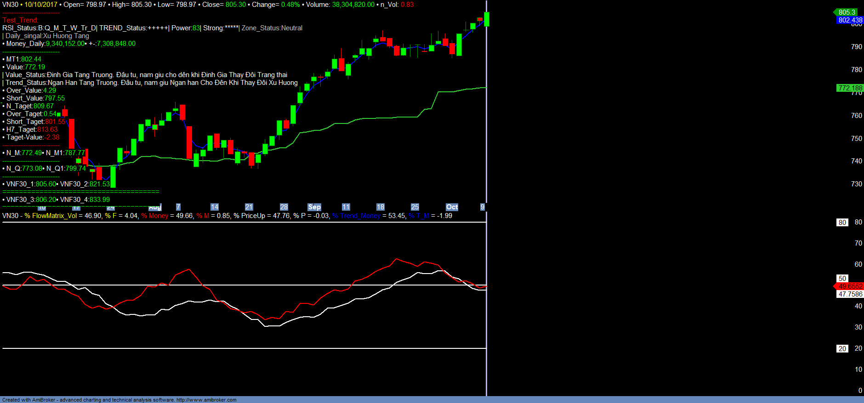Select the white 47.7586 indicator marker

(x=850, y=294)
